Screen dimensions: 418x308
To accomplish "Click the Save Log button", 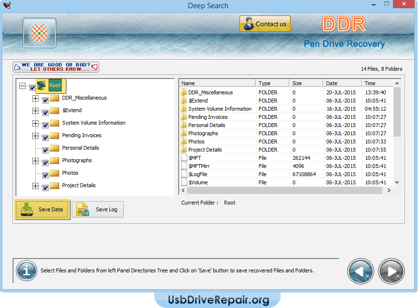I will 98,209.
